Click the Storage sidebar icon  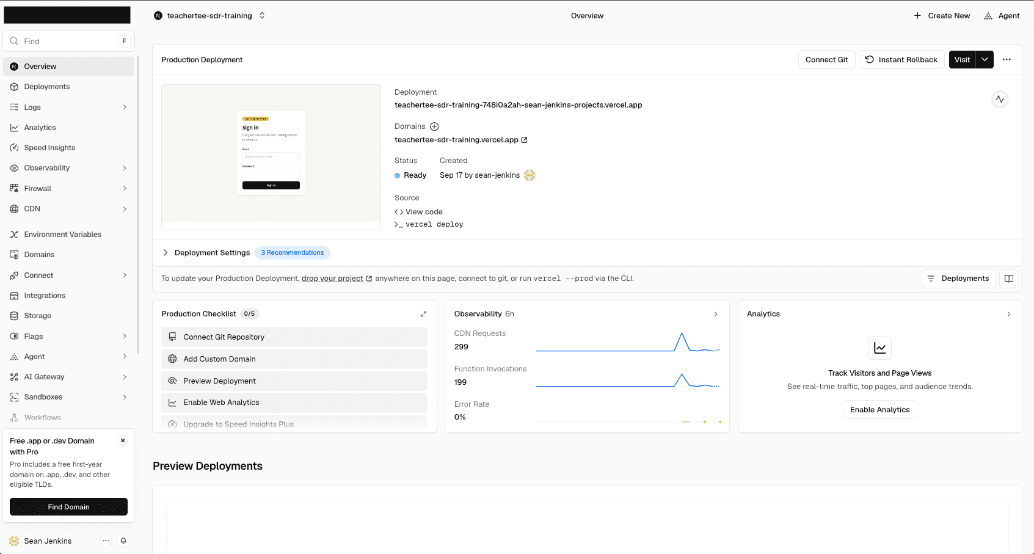[x=14, y=316]
